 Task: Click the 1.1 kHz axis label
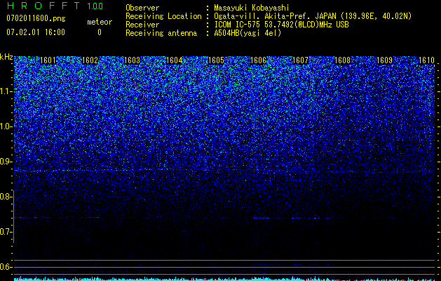coord(6,91)
